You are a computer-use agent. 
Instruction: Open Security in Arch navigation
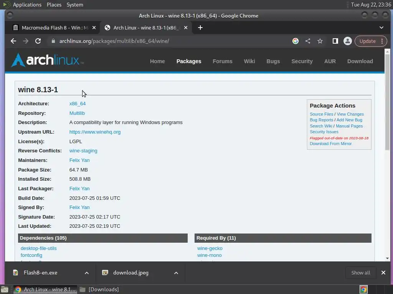point(302,61)
